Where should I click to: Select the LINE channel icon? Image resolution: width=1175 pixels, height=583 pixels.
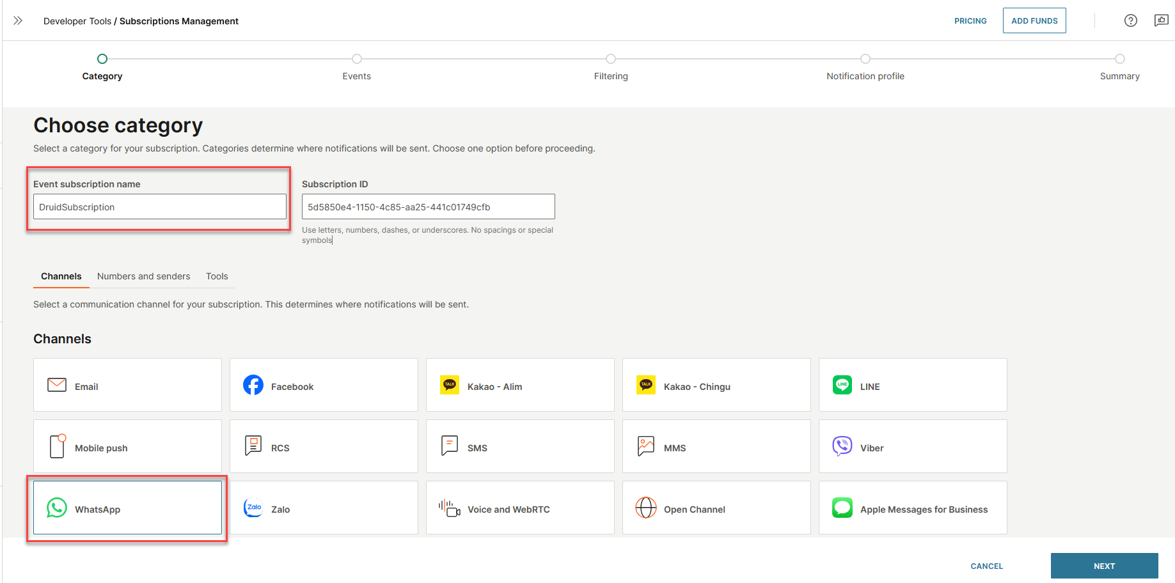tap(842, 385)
